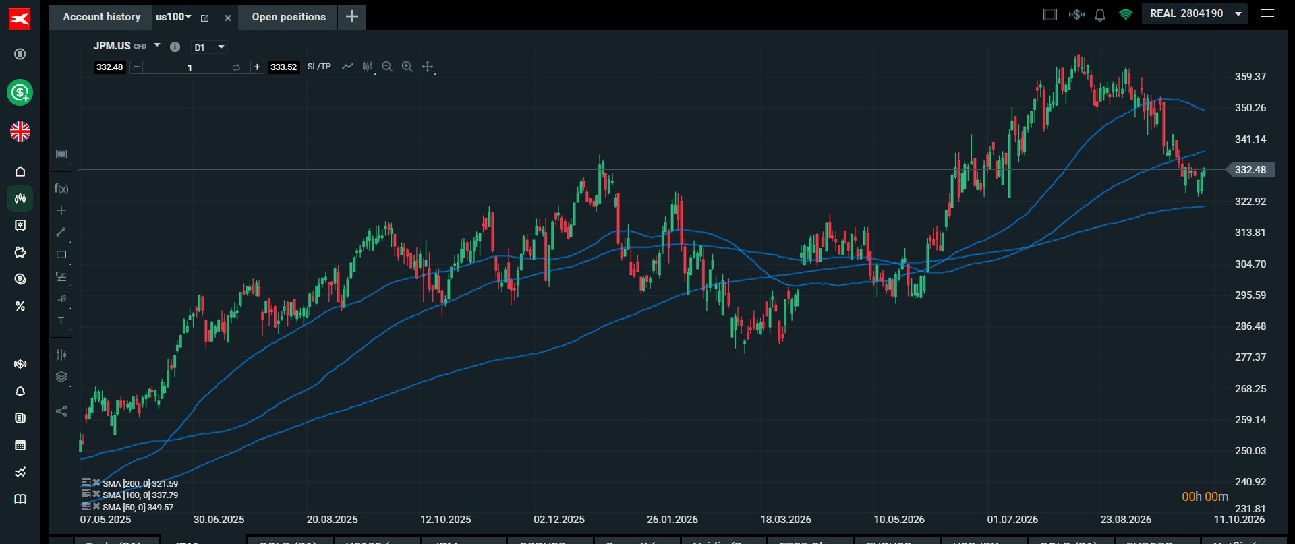
Task: Share the chart using the share icon
Action: point(61,411)
